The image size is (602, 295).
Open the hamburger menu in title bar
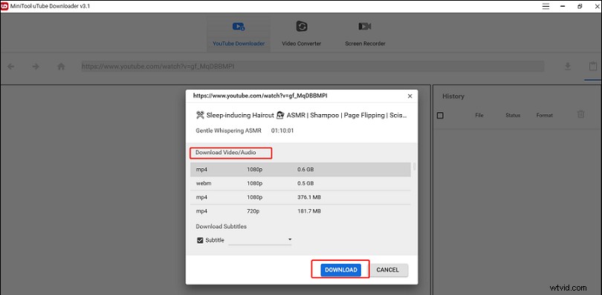pyautogui.click(x=546, y=7)
